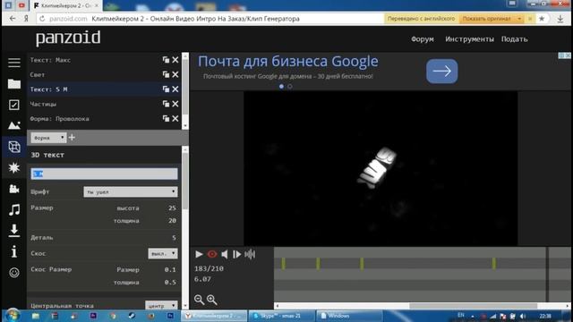The width and height of the screenshot is (573, 322).
Task: Click the Скос Размер value 0.1
Action: pyautogui.click(x=170, y=269)
